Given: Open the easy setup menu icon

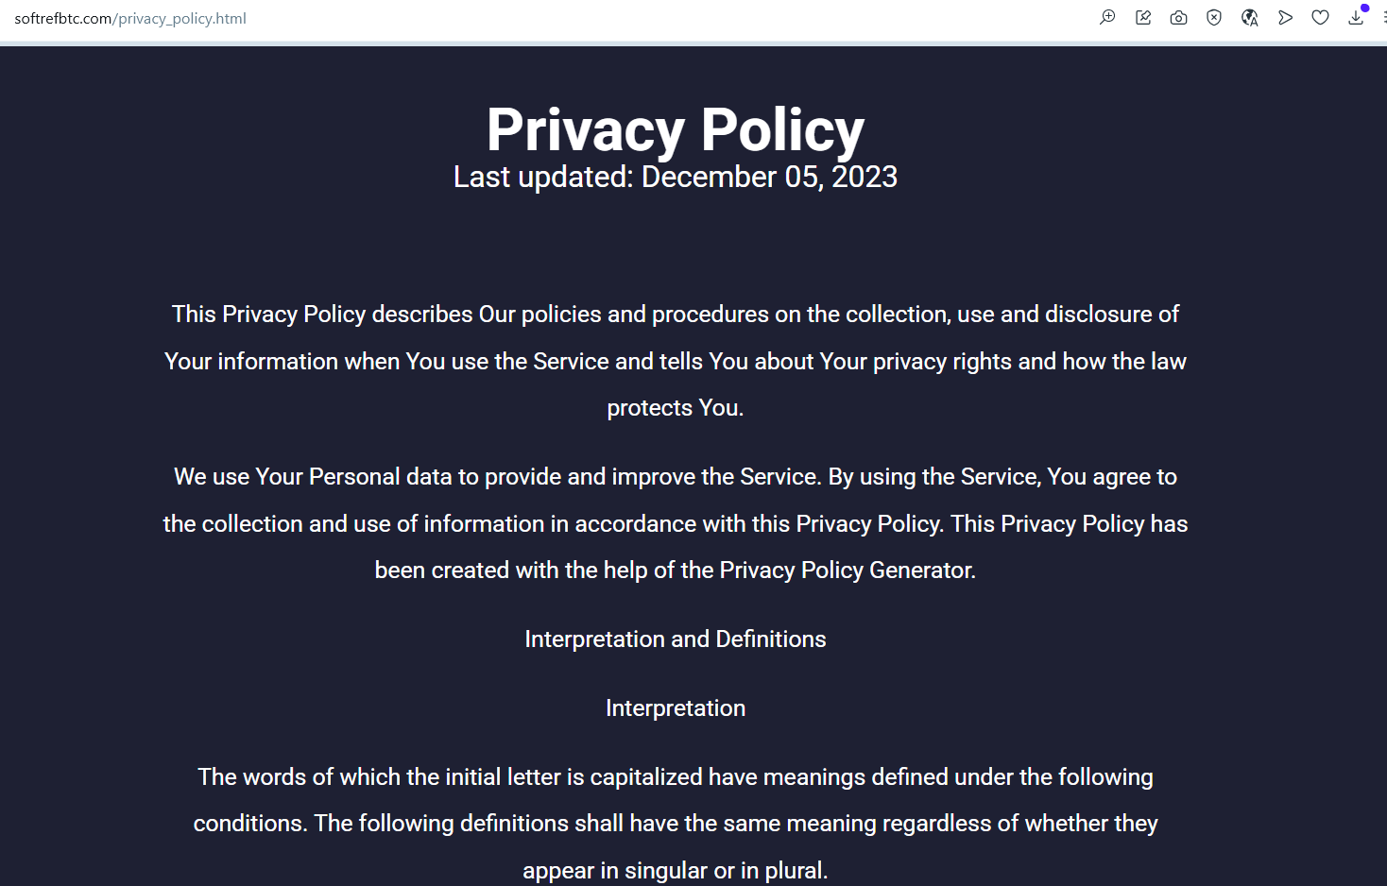Looking at the screenshot, I should 1383,18.
